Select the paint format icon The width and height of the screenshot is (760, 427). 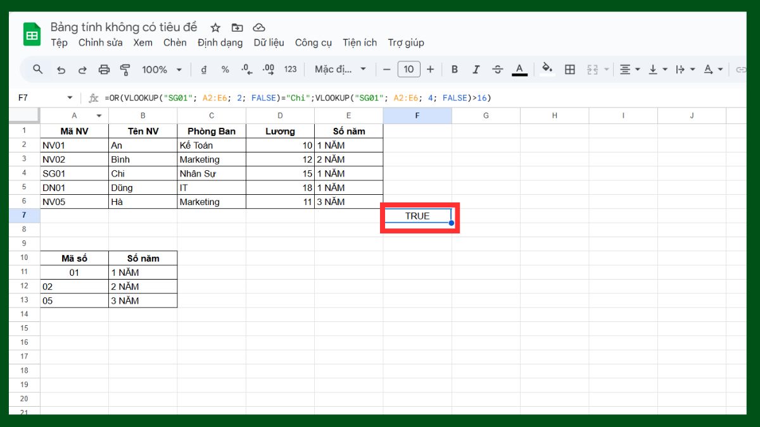click(125, 70)
